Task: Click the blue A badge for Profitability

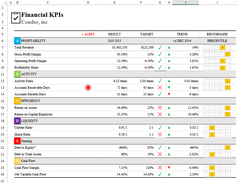Action: 17,41
